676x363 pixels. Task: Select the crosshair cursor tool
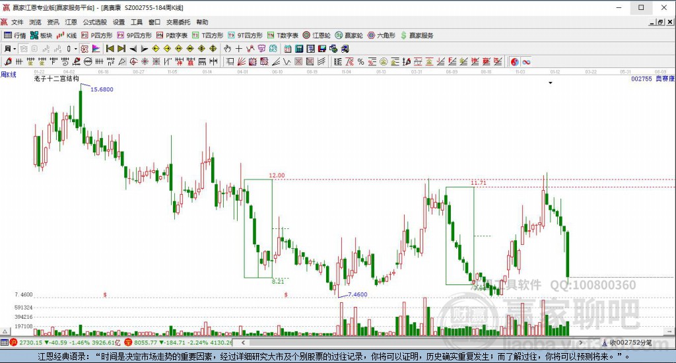[239, 49]
